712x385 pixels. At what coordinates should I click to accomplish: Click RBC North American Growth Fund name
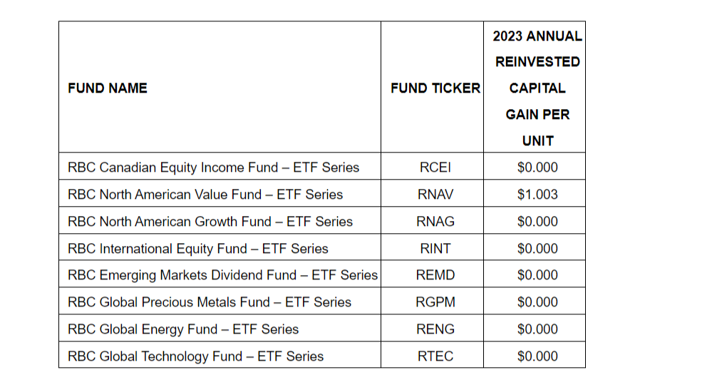point(210,222)
